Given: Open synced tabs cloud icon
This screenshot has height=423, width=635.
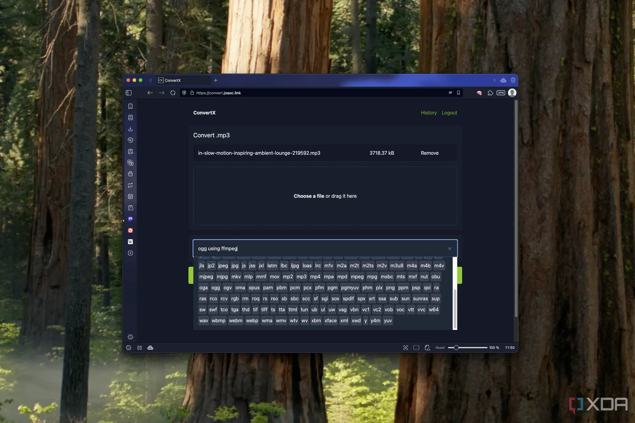Looking at the screenshot, I should [x=503, y=80].
